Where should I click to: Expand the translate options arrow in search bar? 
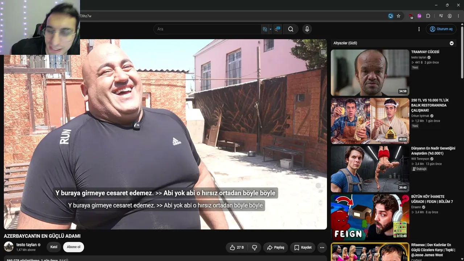[270, 29]
